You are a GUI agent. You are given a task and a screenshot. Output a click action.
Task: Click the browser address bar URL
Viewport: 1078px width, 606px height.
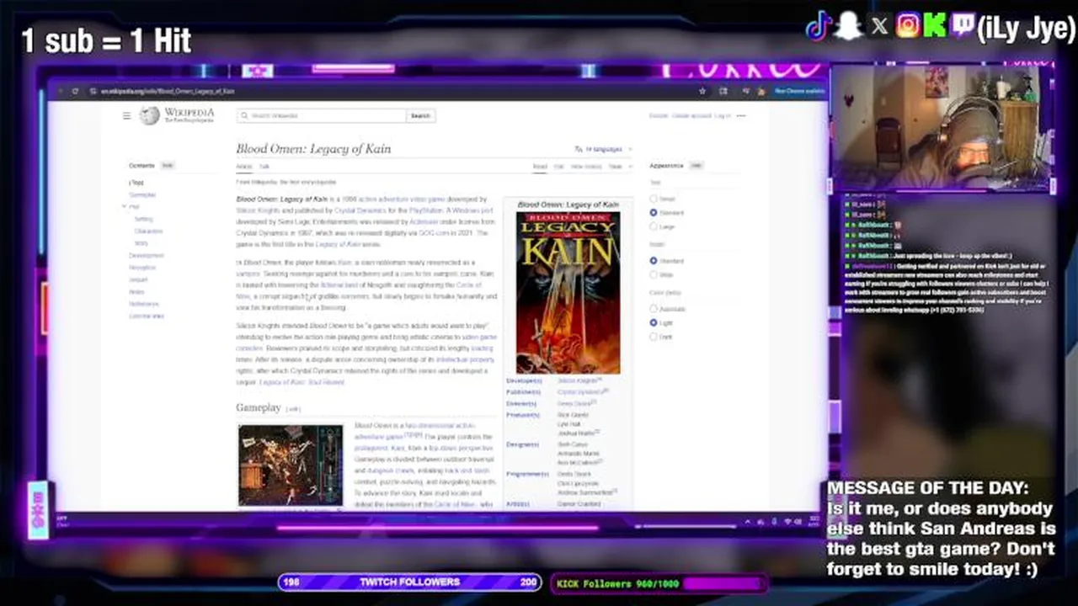click(168, 91)
